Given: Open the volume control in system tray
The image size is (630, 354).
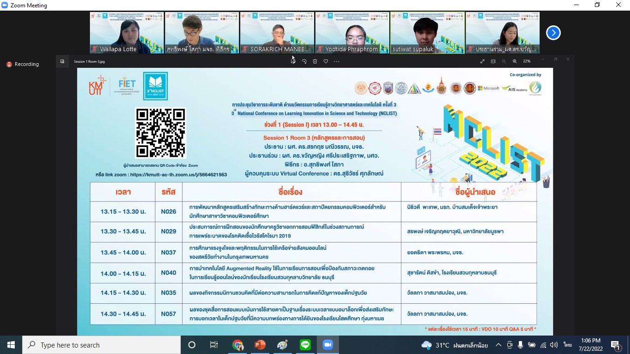Looking at the screenshot, I should [x=554, y=345].
